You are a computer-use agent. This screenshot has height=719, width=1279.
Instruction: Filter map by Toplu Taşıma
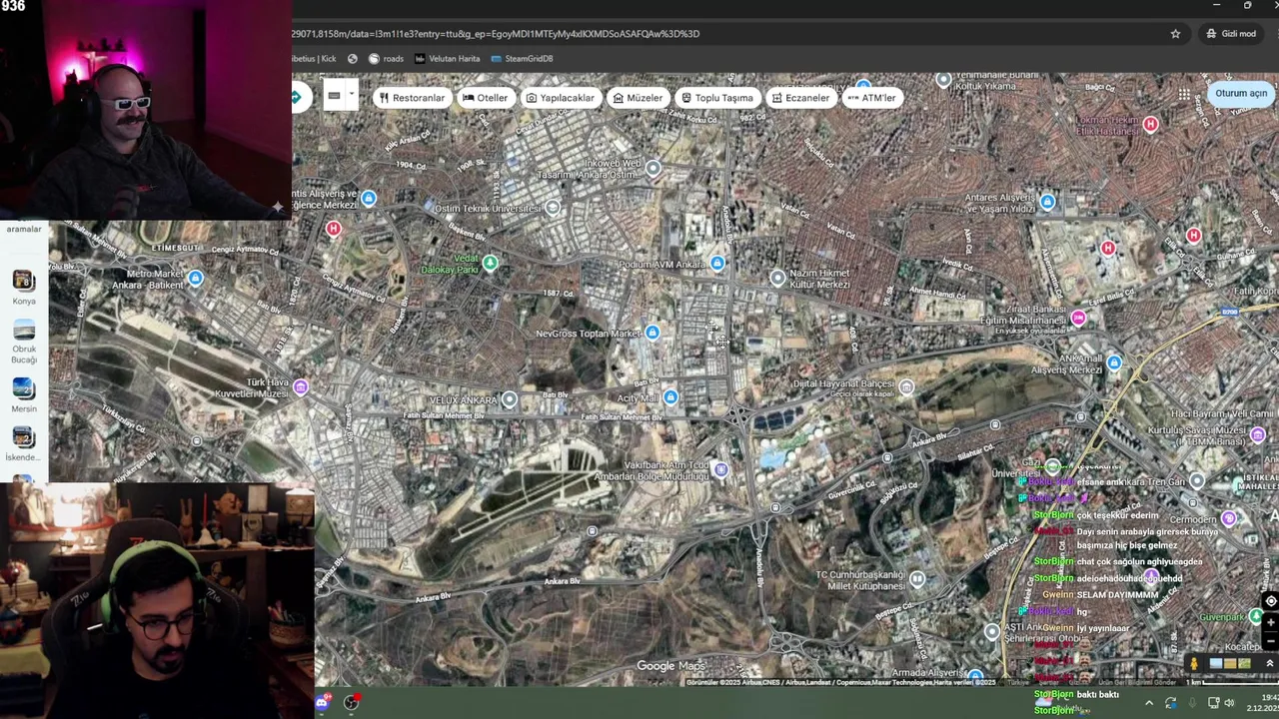[x=717, y=98]
